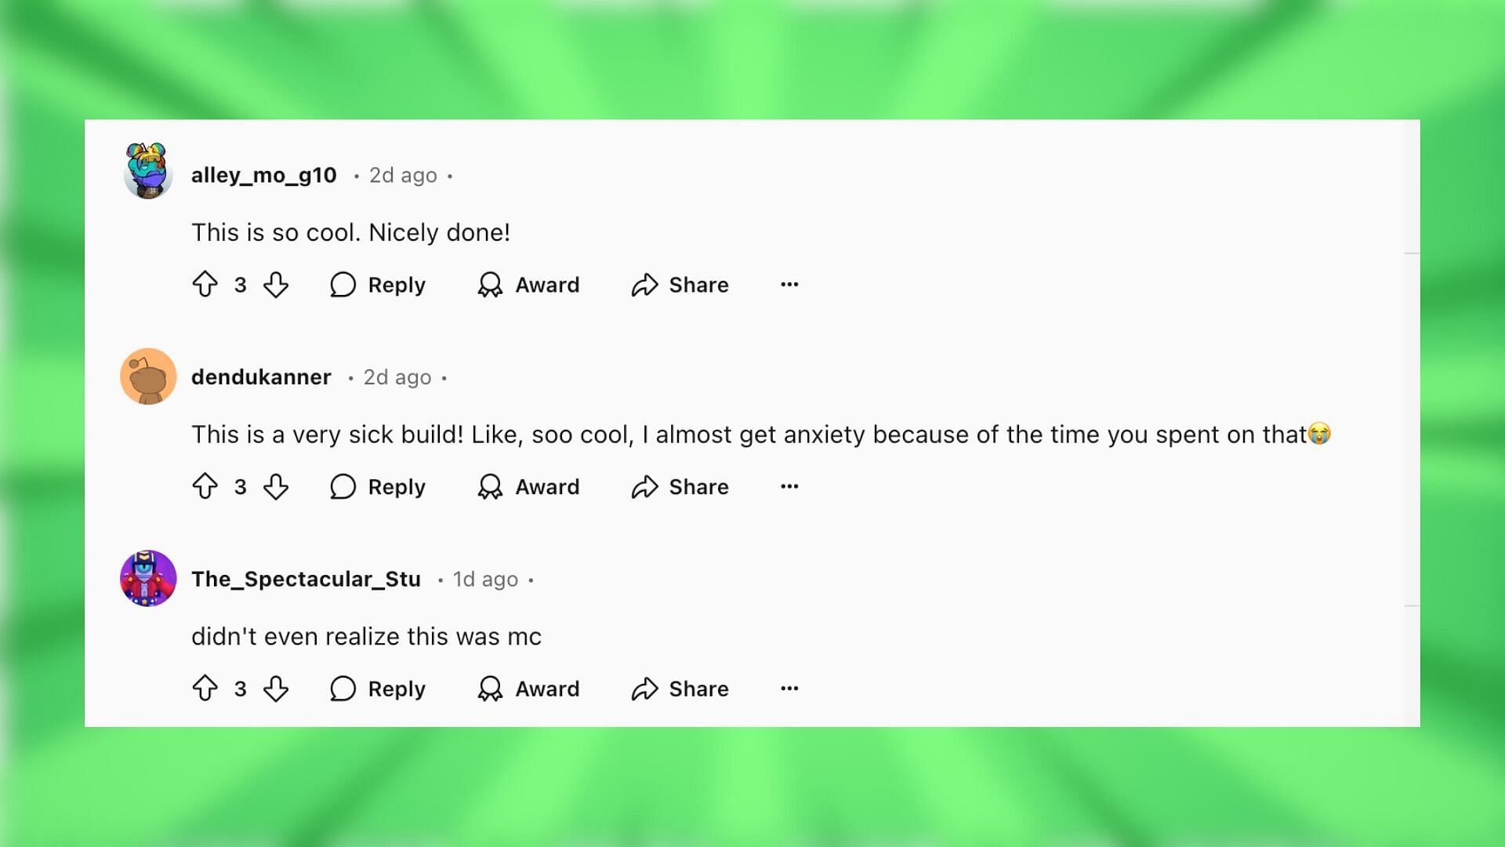The image size is (1505, 847).
Task: Toggle upvote on dendukanner's comment
Action: click(207, 486)
